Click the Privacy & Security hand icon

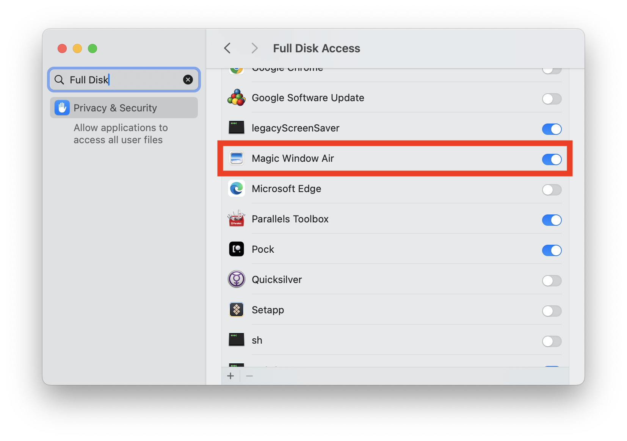tap(62, 108)
